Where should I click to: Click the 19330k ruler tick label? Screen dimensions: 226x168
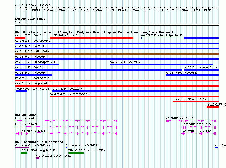pyautogui.click(x=208, y=10)
